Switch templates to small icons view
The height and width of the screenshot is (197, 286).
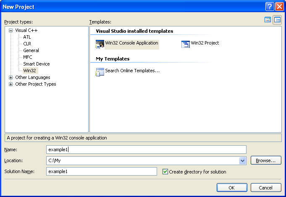[277, 20]
